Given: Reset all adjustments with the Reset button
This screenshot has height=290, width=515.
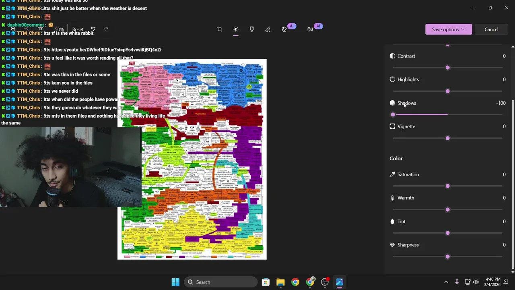Looking at the screenshot, I should (x=78, y=29).
